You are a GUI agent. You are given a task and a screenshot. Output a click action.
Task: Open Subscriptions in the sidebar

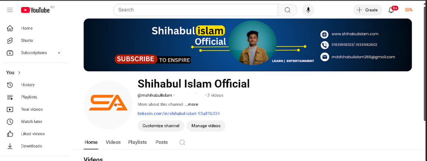(x=35, y=53)
